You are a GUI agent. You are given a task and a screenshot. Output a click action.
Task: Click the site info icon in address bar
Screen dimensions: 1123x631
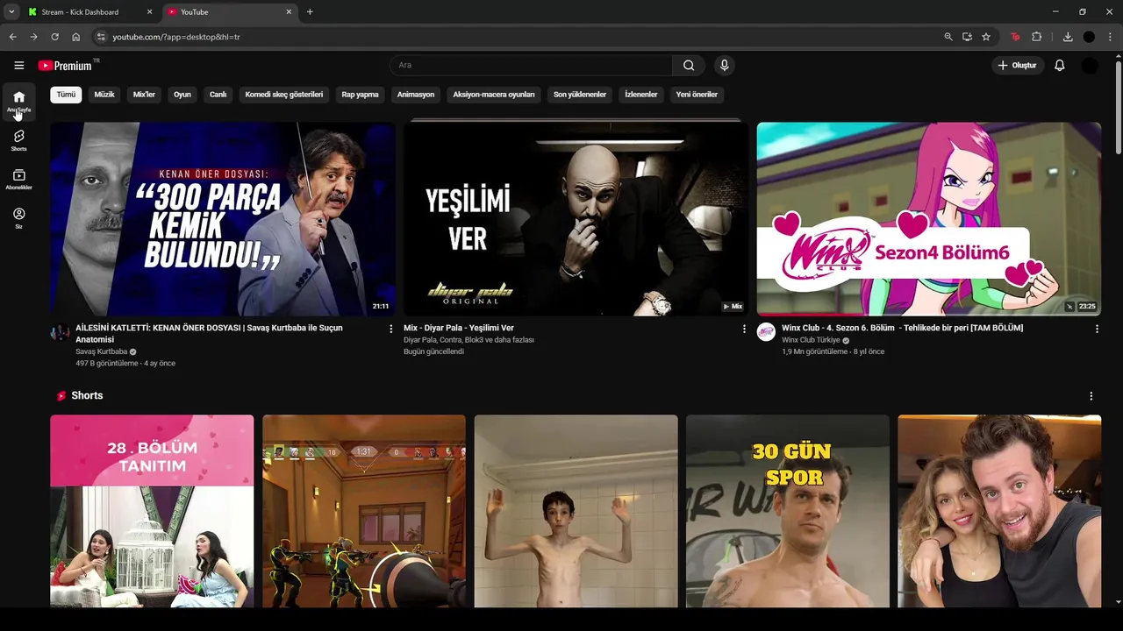[101, 37]
